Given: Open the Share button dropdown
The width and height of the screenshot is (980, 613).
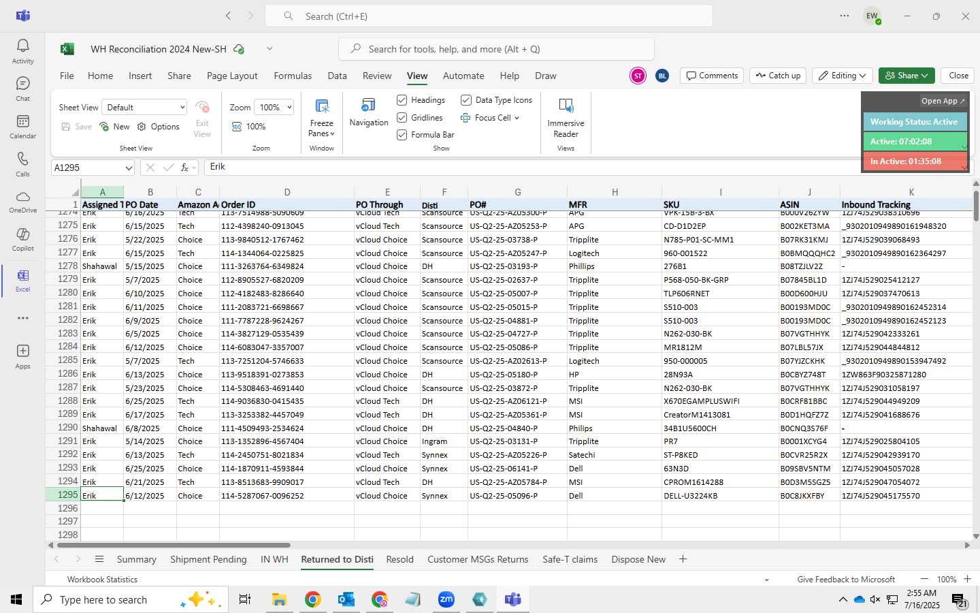Looking at the screenshot, I should click(x=906, y=76).
